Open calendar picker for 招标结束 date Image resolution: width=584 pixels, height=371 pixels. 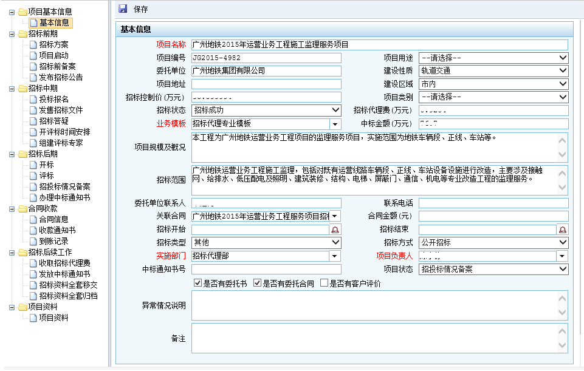click(x=563, y=230)
